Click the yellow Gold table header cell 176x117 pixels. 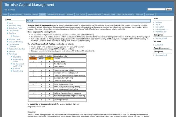(x=49, y=59)
